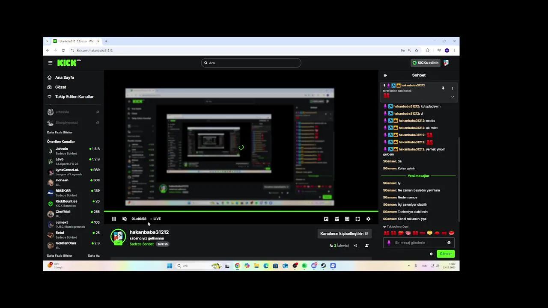Open Steam from the taskbar

click(x=323, y=266)
